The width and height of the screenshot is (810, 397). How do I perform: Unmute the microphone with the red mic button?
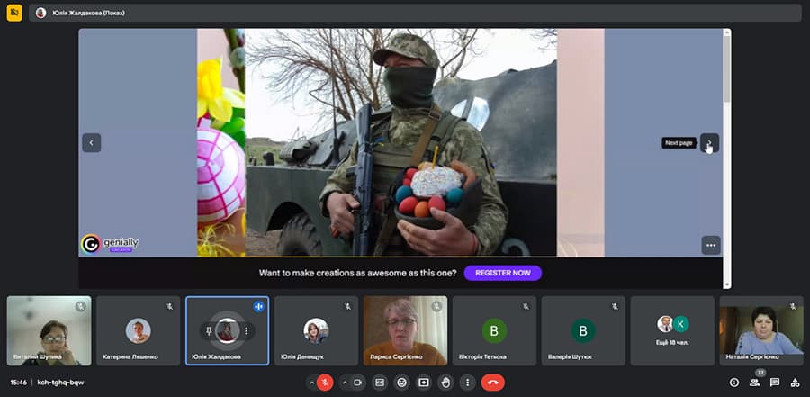point(325,383)
